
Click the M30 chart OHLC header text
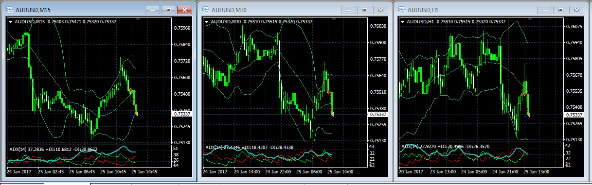pos(262,21)
